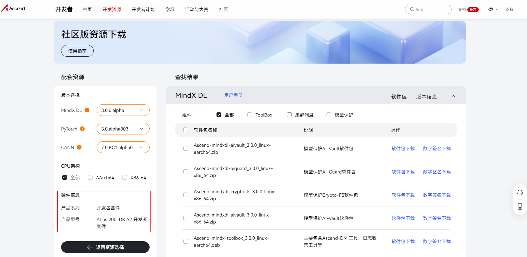Check the AArch64 checkbox
Viewport: 527px width, 257px height.
click(x=90, y=177)
